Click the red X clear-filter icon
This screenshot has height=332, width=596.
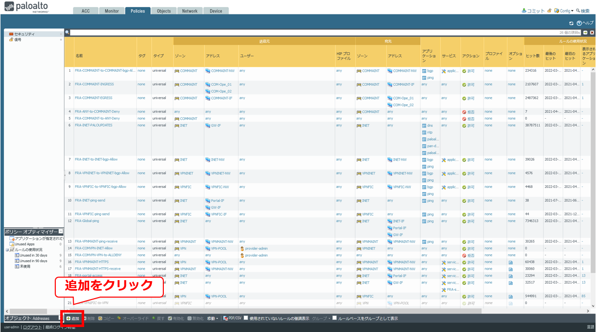[592, 32]
